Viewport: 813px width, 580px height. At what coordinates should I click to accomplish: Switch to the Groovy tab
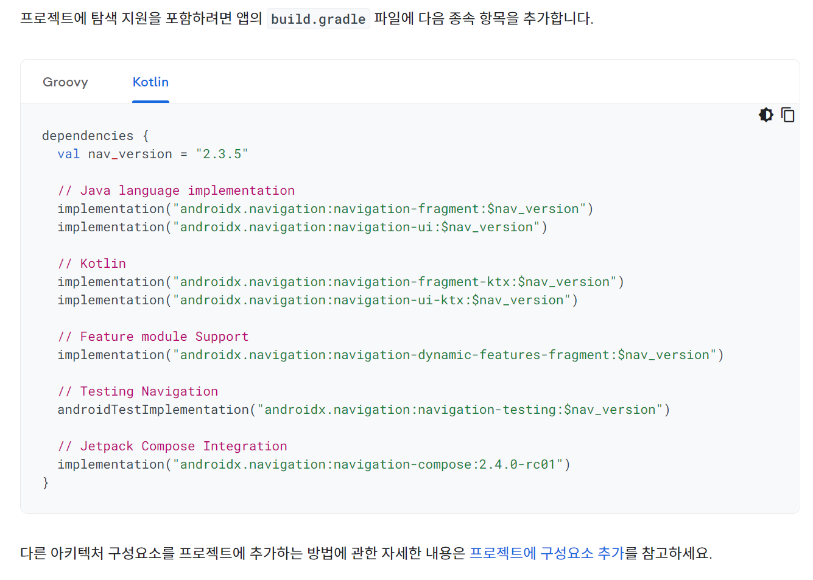[x=65, y=82]
